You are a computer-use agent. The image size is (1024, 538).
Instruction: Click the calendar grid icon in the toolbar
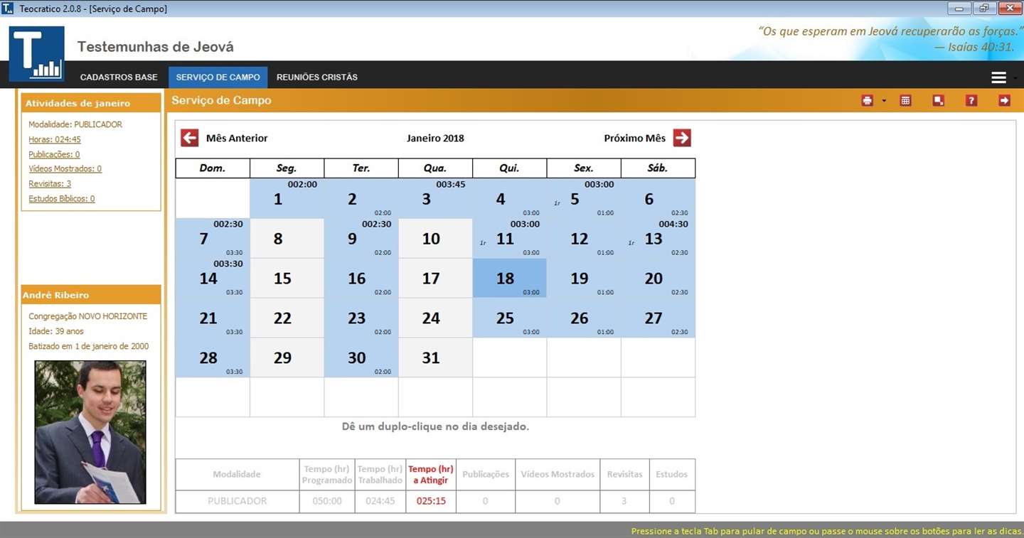(905, 101)
